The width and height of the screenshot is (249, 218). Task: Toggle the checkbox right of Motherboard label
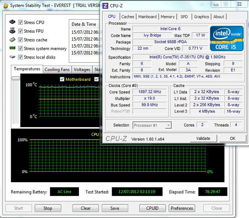click(96, 79)
